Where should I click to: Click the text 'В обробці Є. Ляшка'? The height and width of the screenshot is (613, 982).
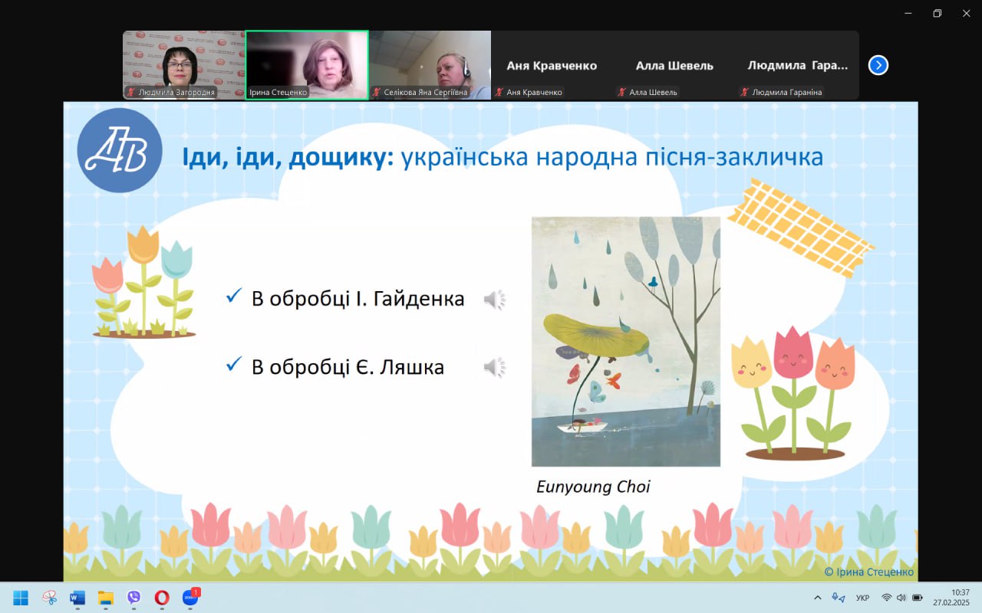tap(348, 367)
